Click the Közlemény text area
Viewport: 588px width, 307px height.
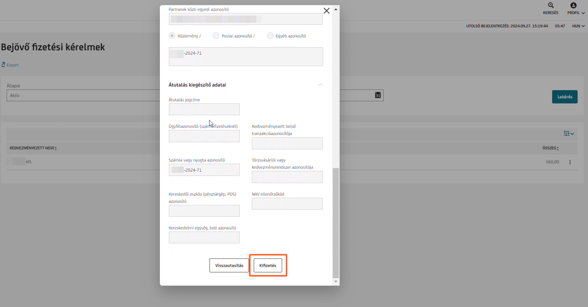coord(246,57)
